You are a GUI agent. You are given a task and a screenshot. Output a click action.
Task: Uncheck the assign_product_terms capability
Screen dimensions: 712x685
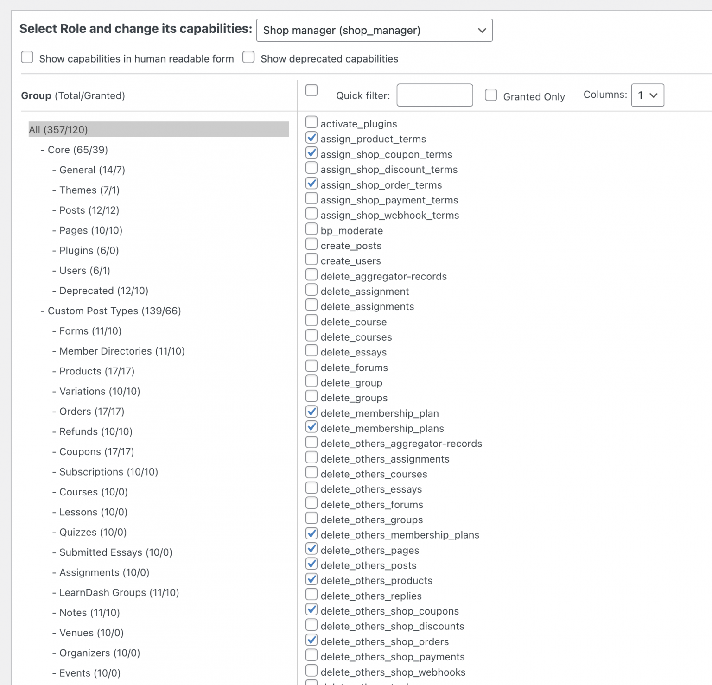(x=311, y=137)
